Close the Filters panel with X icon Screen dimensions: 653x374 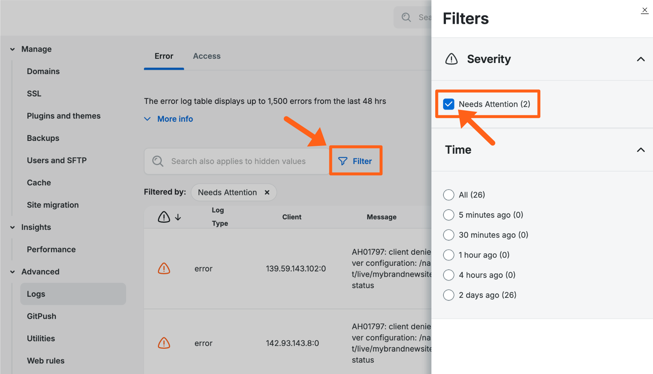click(x=644, y=10)
